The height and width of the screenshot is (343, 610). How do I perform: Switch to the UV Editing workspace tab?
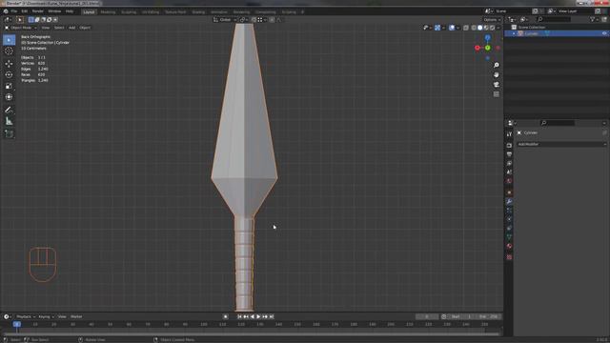point(151,12)
